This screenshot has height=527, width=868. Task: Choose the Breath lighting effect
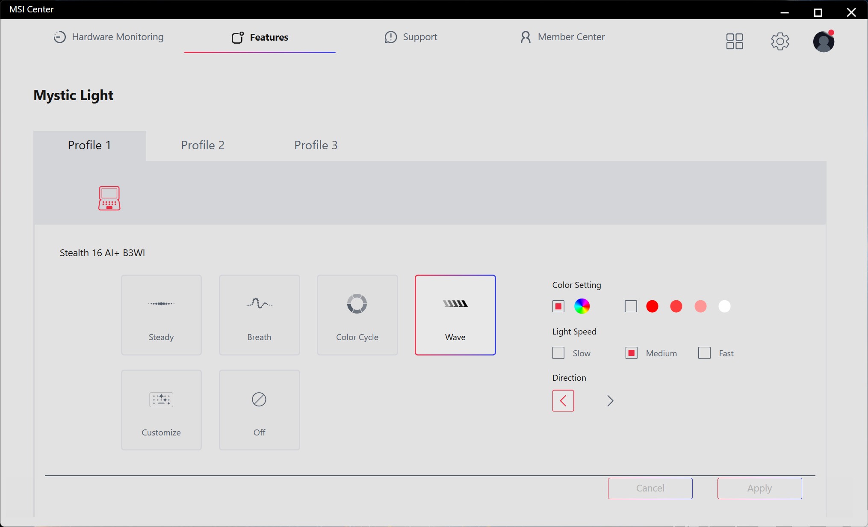[259, 315]
